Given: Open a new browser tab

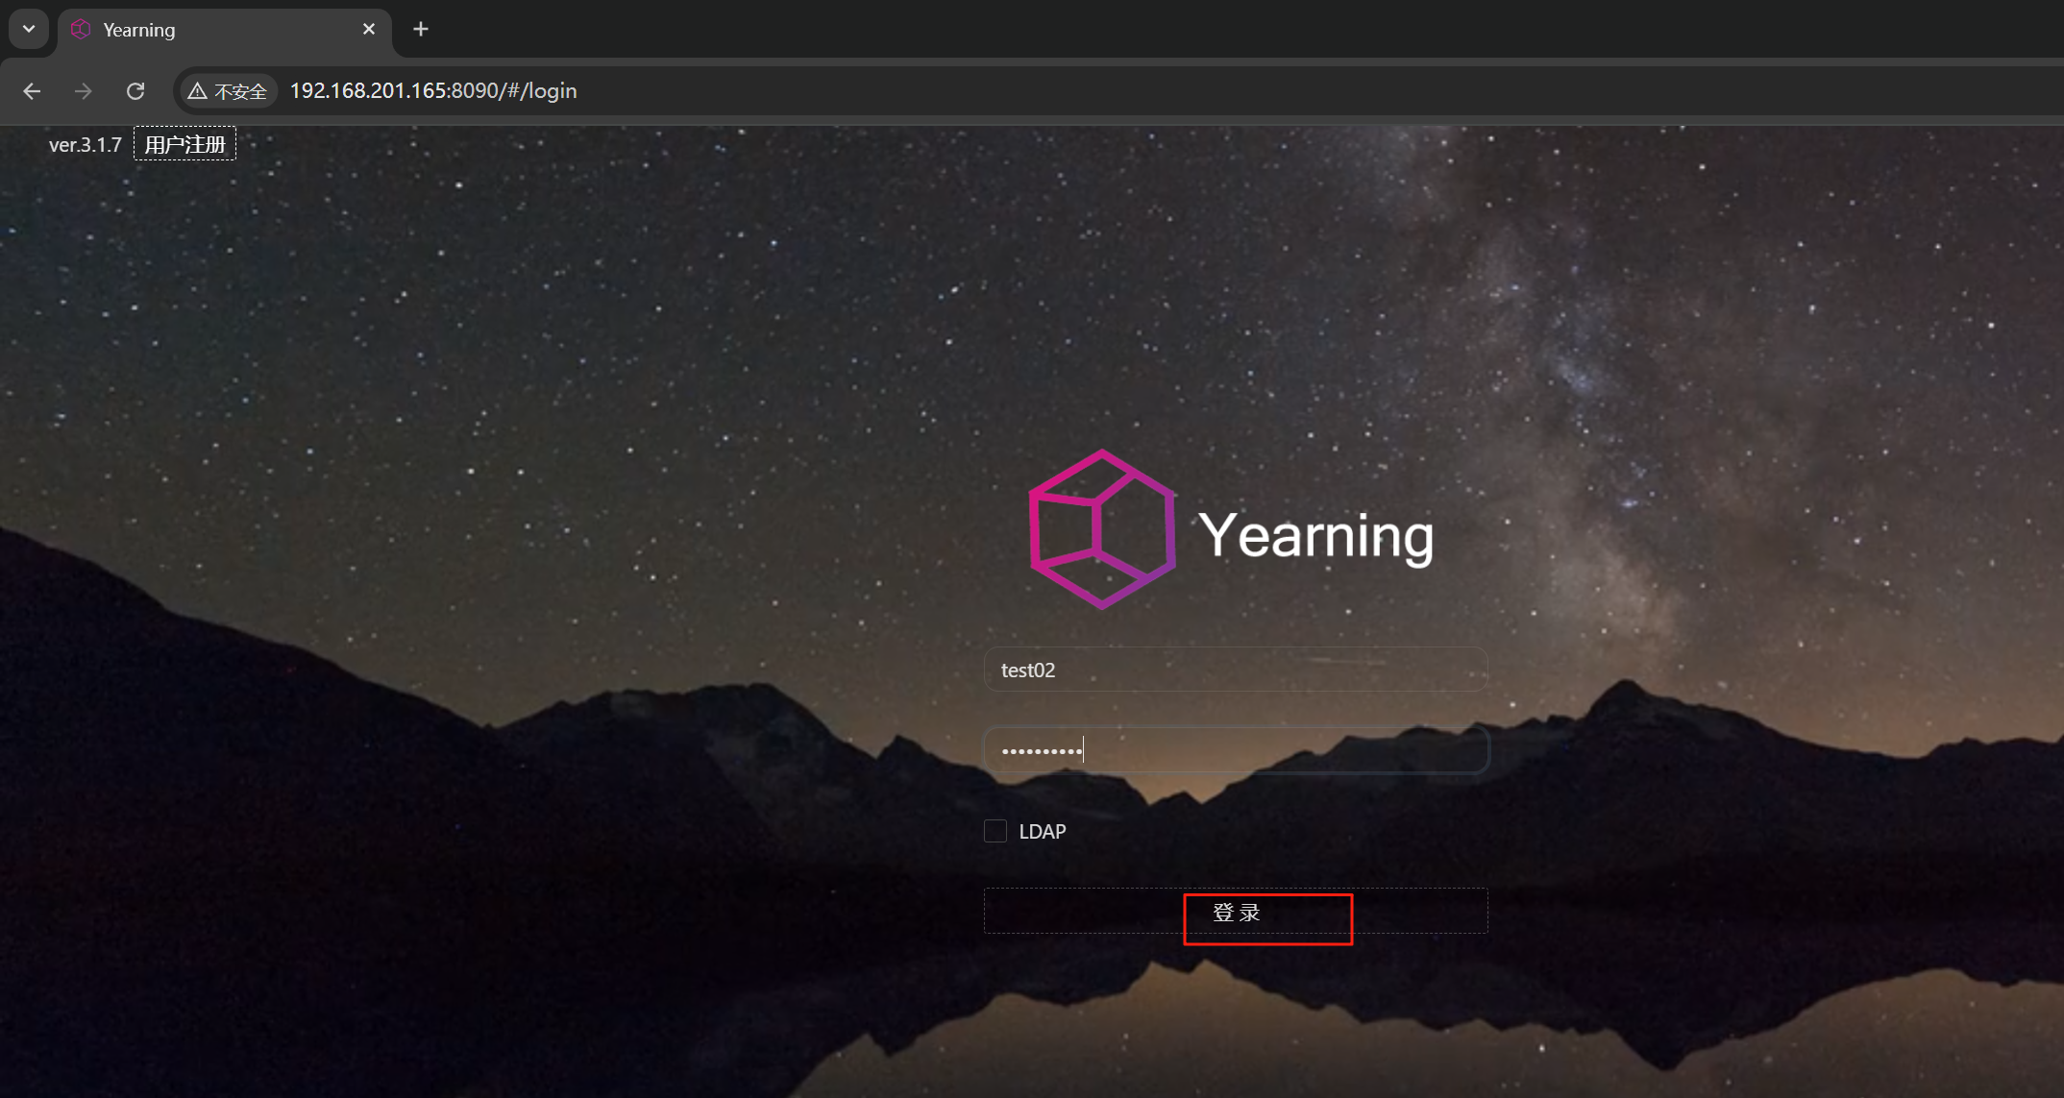Looking at the screenshot, I should pyautogui.click(x=421, y=30).
